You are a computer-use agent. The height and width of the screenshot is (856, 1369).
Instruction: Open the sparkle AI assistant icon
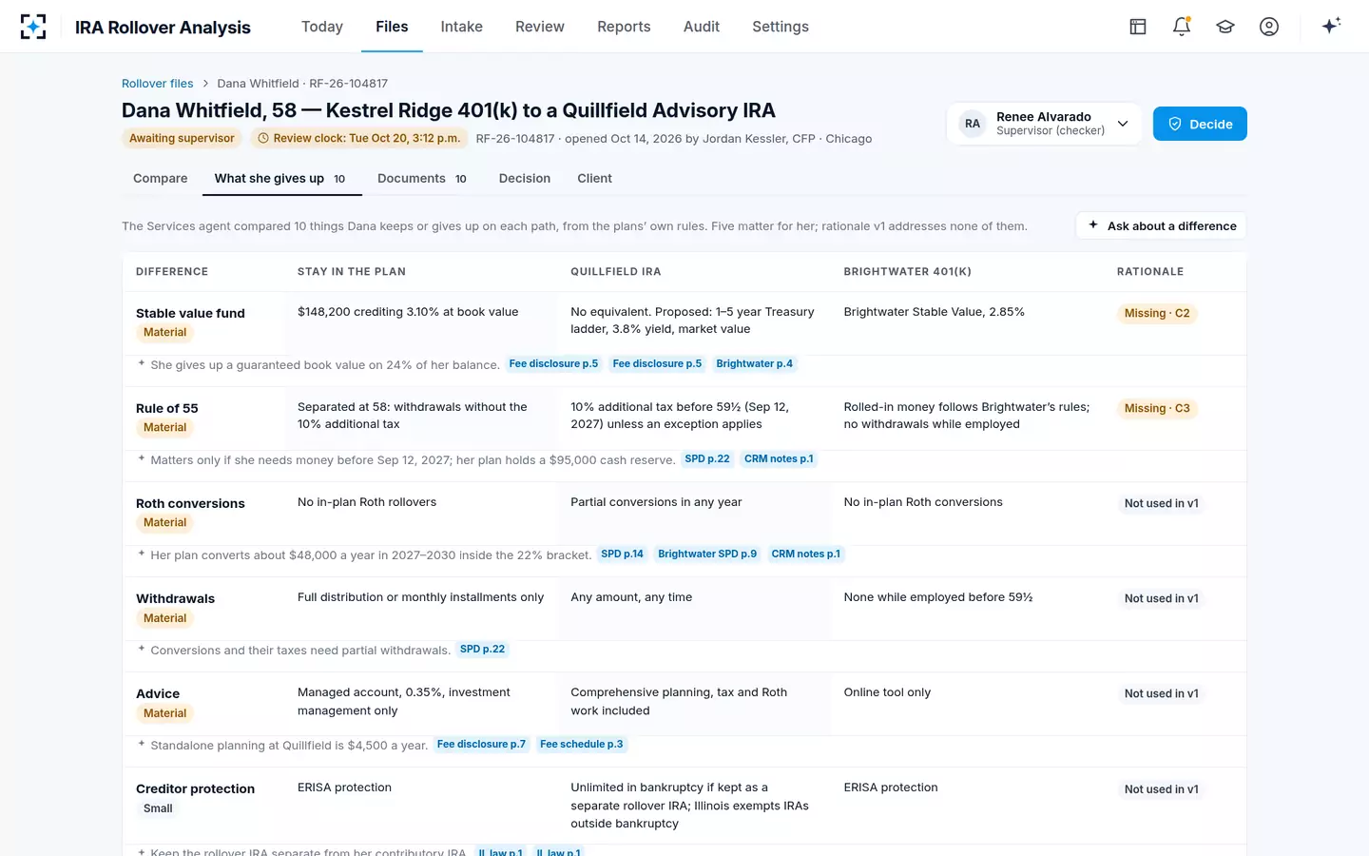[x=1331, y=27]
